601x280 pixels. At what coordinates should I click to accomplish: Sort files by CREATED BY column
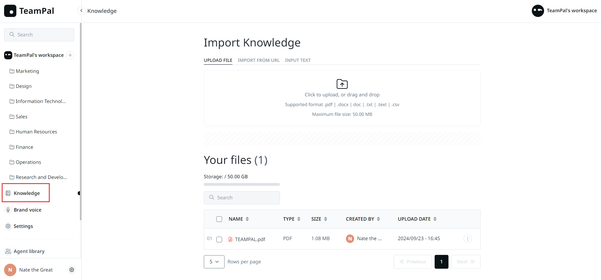[x=363, y=219]
